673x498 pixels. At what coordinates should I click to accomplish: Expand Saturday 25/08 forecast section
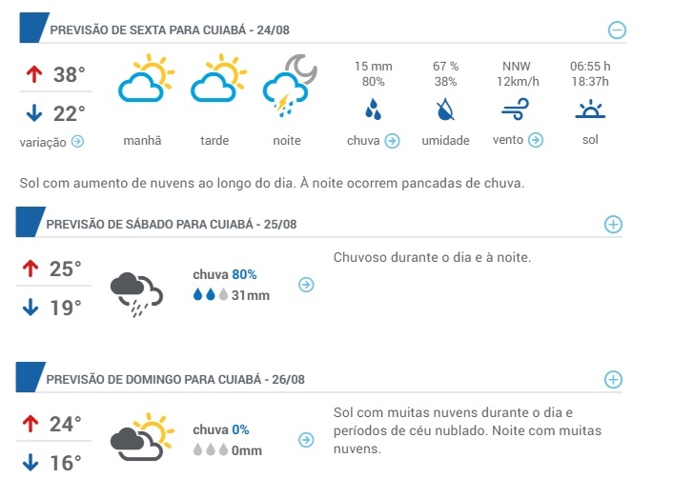[x=614, y=225]
